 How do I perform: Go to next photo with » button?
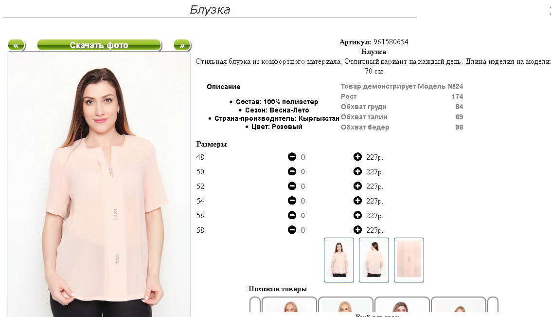[x=182, y=45]
